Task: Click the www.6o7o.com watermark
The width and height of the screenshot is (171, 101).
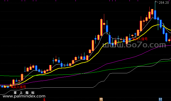Action: pos(134,45)
